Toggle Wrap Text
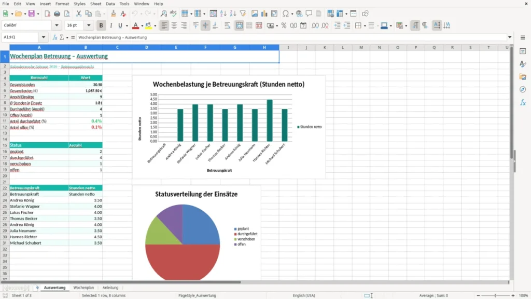This screenshot has height=299, width=531. coord(228,25)
